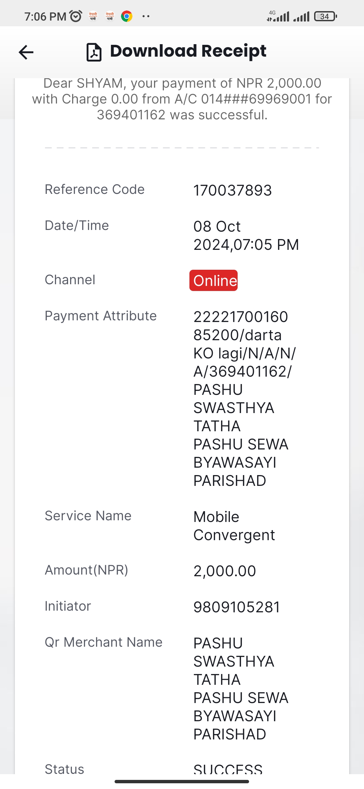Tap the first Nepali Patro notification icon
Image resolution: width=364 pixels, height=789 pixels.
(93, 16)
